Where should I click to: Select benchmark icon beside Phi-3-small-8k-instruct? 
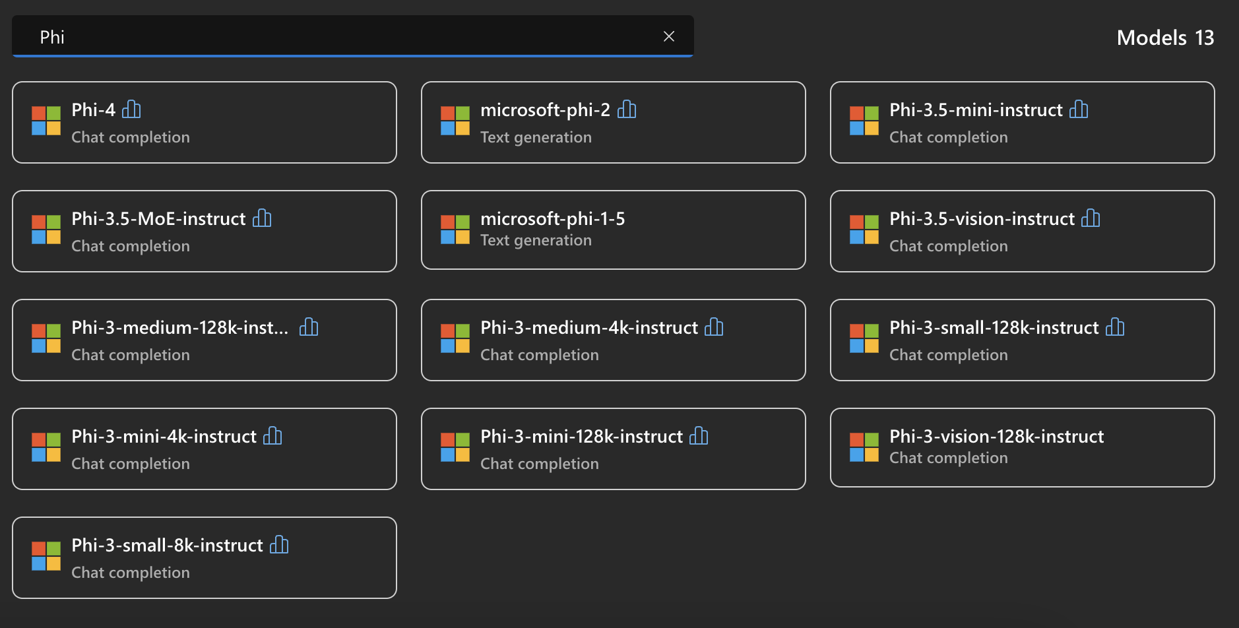coord(279,545)
